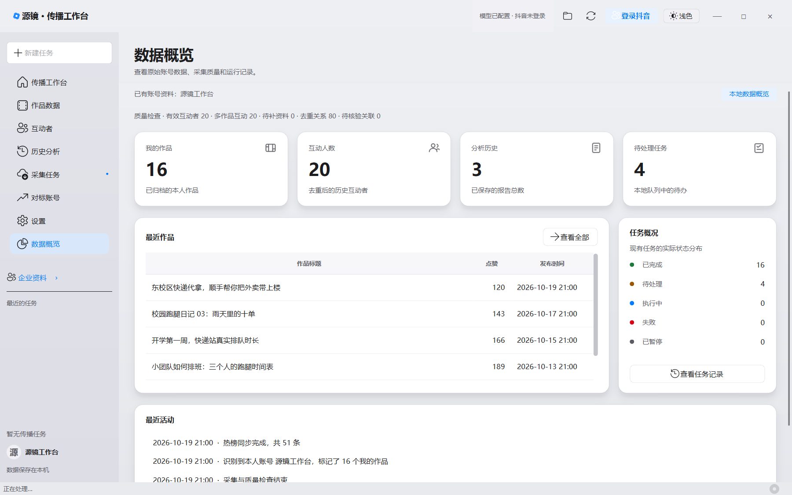Toggle the 浅色 theme button

[681, 16]
